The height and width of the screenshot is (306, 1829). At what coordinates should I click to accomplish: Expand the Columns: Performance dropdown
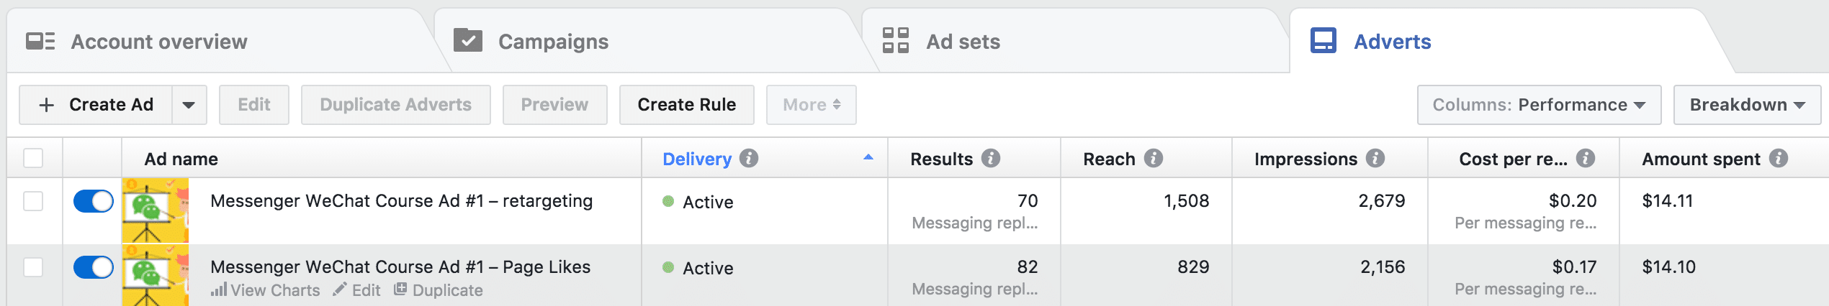tap(1539, 105)
